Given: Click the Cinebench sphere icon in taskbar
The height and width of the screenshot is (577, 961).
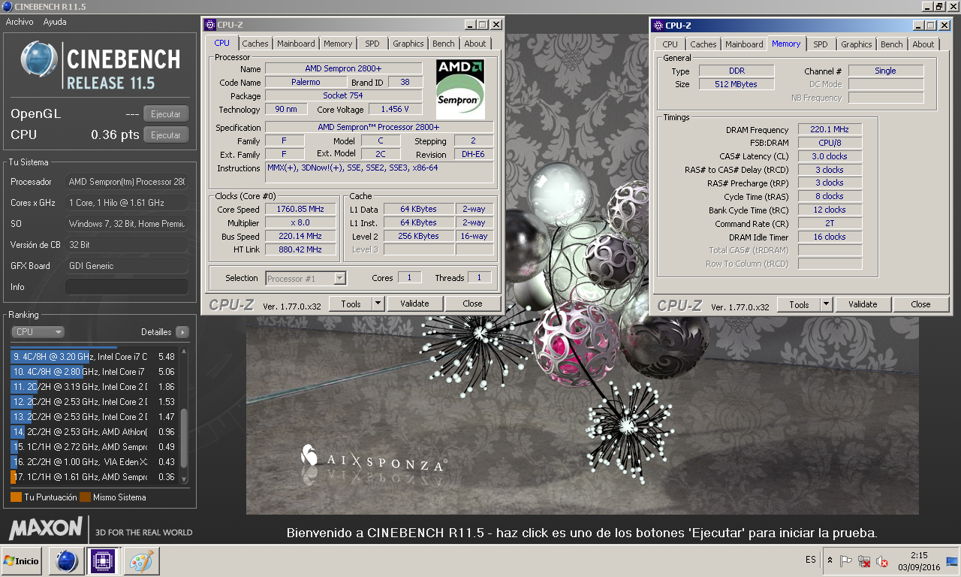Looking at the screenshot, I should pyautogui.click(x=66, y=560).
